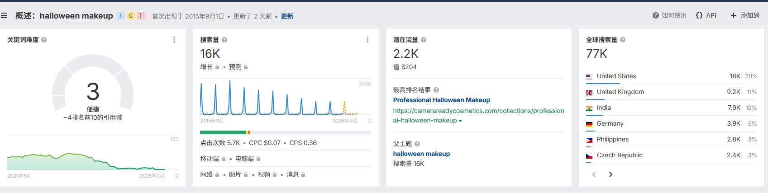Open the API menu item
The height and width of the screenshot is (193, 768).
point(706,15)
